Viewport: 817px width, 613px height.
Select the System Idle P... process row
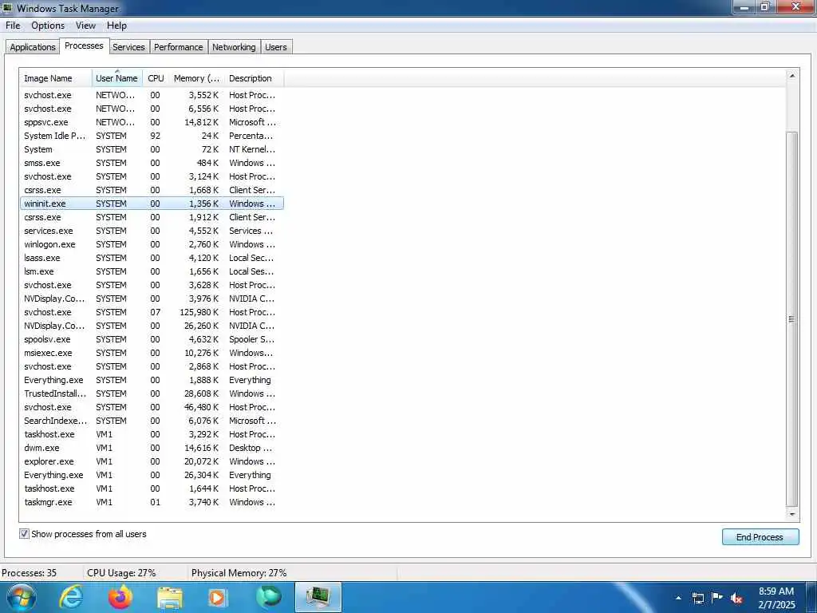pyautogui.click(x=152, y=136)
